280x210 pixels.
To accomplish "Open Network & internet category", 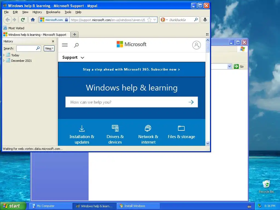I will point(148,135).
